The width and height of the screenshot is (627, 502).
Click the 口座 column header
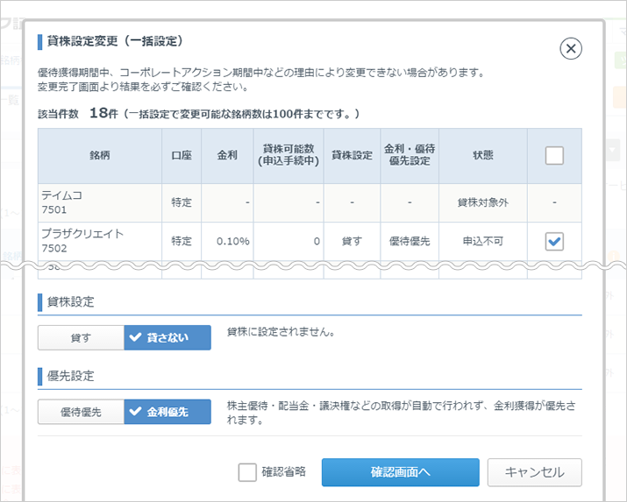click(182, 155)
